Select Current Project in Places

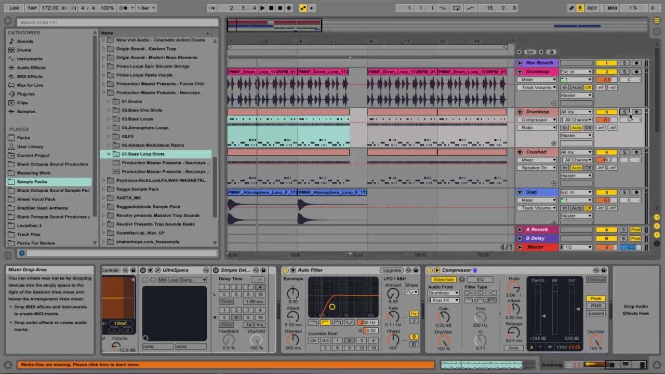(33, 155)
